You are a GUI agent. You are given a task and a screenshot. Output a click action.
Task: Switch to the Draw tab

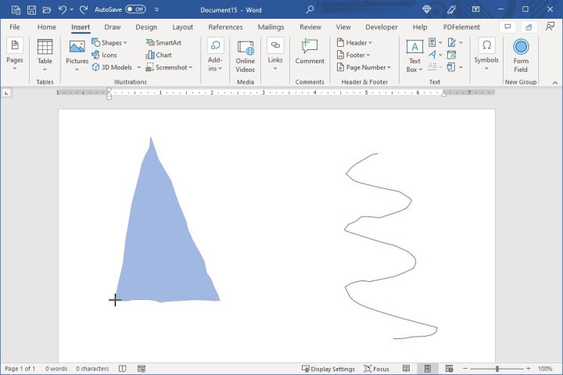click(x=113, y=27)
